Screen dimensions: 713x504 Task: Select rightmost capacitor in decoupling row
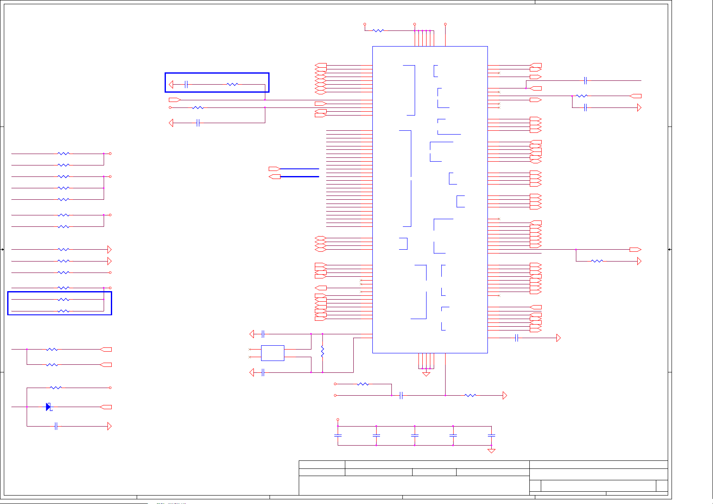pyautogui.click(x=491, y=435)
